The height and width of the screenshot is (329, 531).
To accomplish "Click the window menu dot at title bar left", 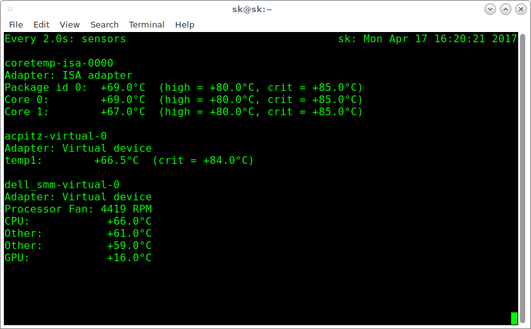I will pos(10,9).
